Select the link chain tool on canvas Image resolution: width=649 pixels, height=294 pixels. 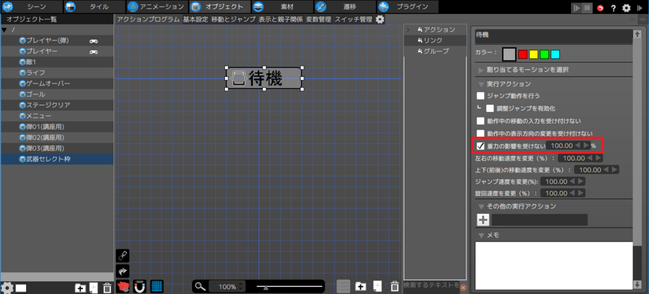[124, 256]
